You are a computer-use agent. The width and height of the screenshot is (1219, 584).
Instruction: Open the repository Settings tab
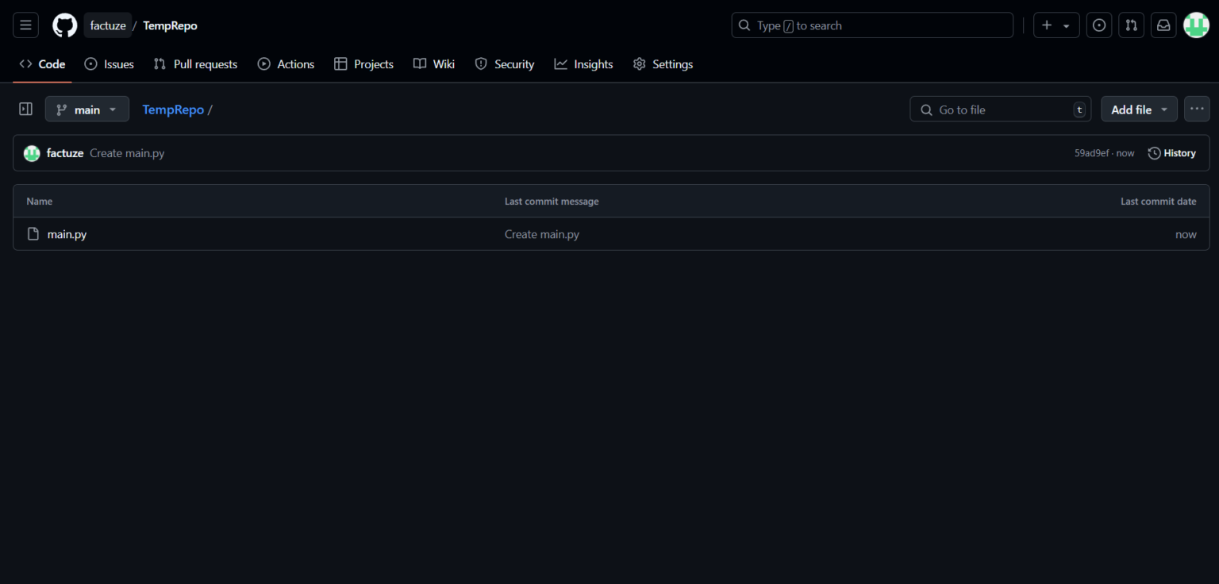click(x=672, y=64)
